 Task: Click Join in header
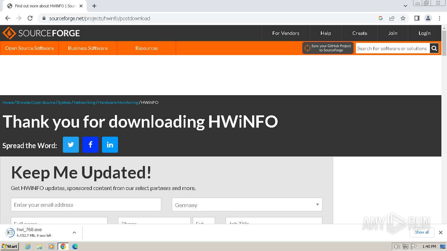click(393, 33)
